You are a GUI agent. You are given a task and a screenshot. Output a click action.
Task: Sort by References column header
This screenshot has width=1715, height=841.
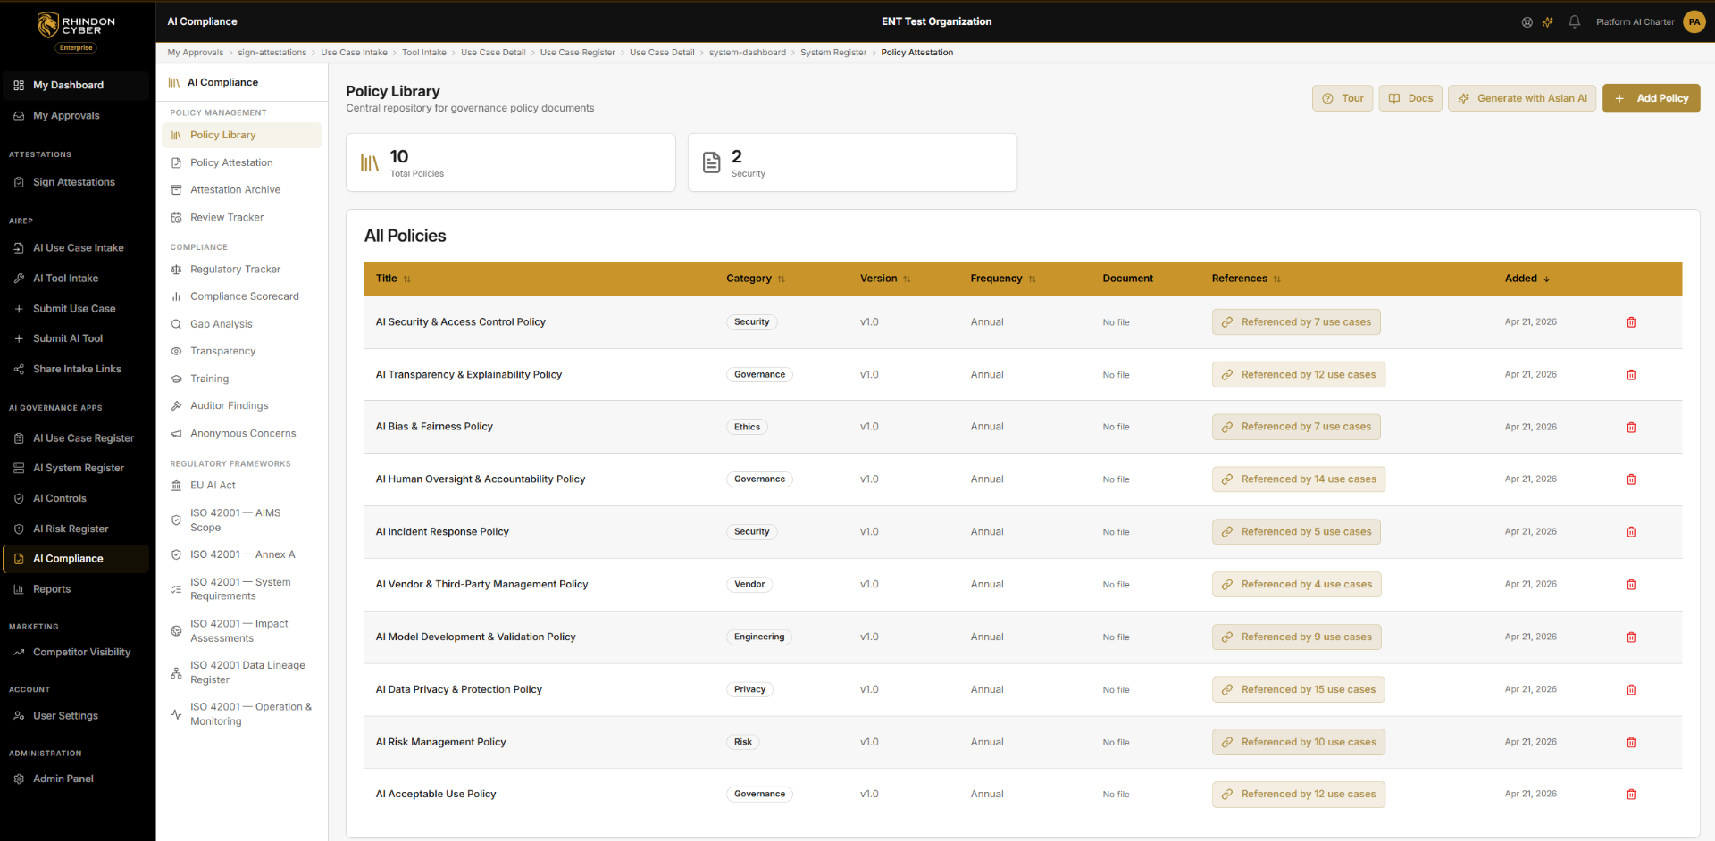click(x=1246, y=279)
